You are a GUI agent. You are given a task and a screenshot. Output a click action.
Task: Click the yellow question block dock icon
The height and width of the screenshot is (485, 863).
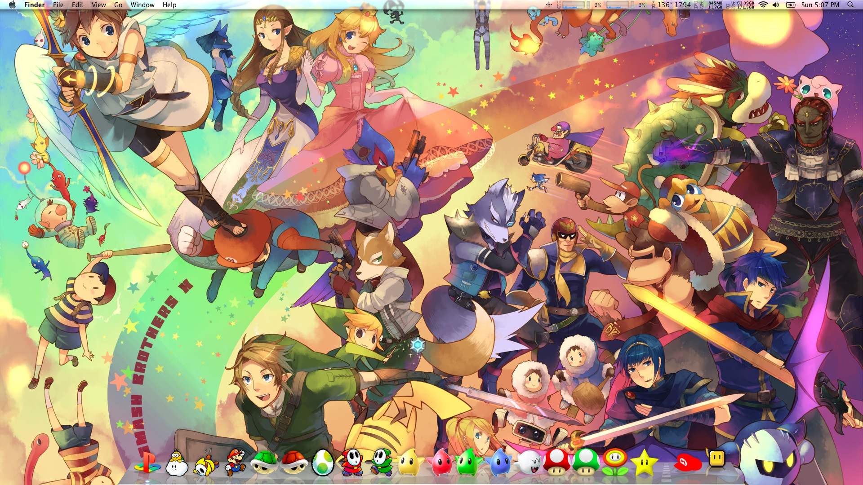tap(717, 459)
